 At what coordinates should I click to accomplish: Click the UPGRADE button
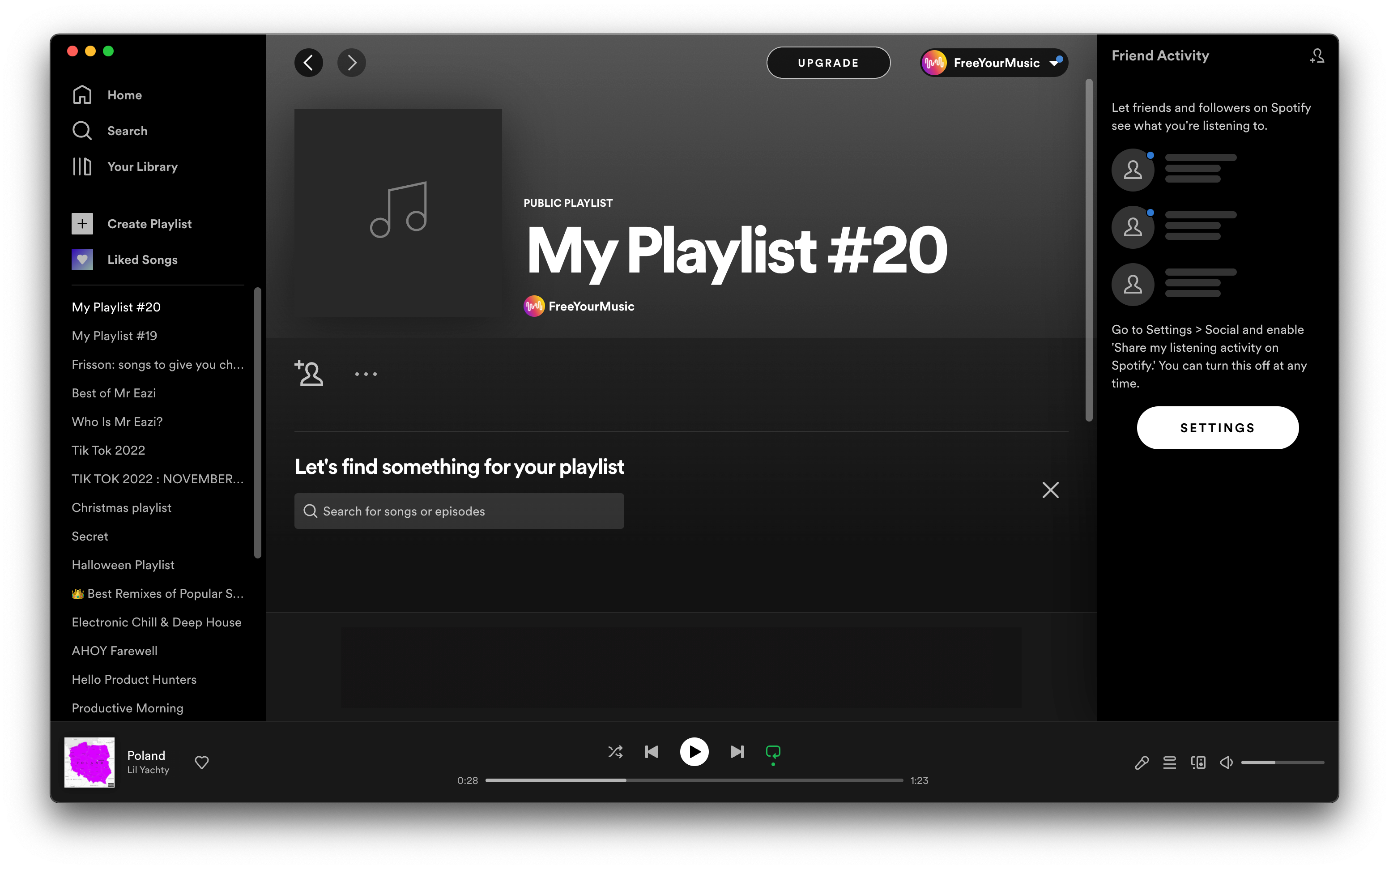click(x=828, y=63)
